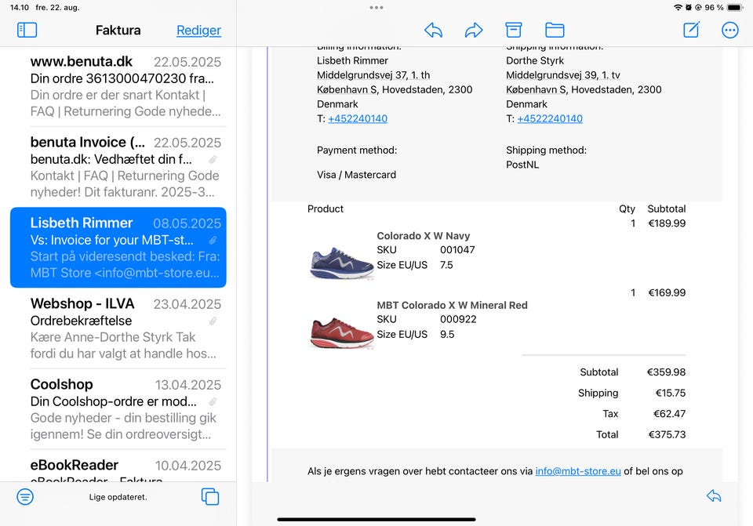Tap the Mineral Red shoe image

[341, 332]
